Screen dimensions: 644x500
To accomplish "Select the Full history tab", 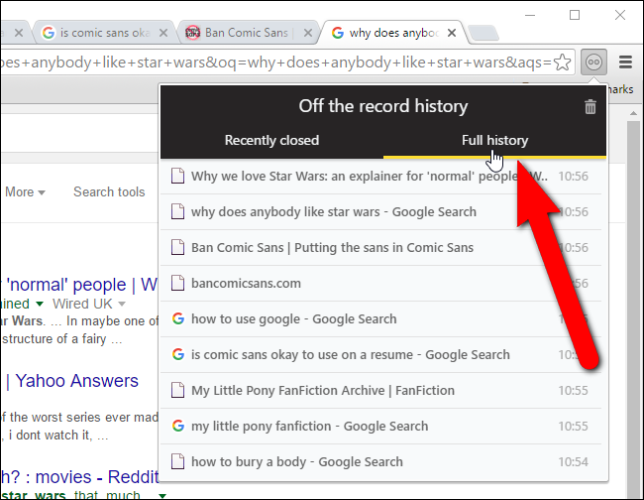I will [494, 140].
